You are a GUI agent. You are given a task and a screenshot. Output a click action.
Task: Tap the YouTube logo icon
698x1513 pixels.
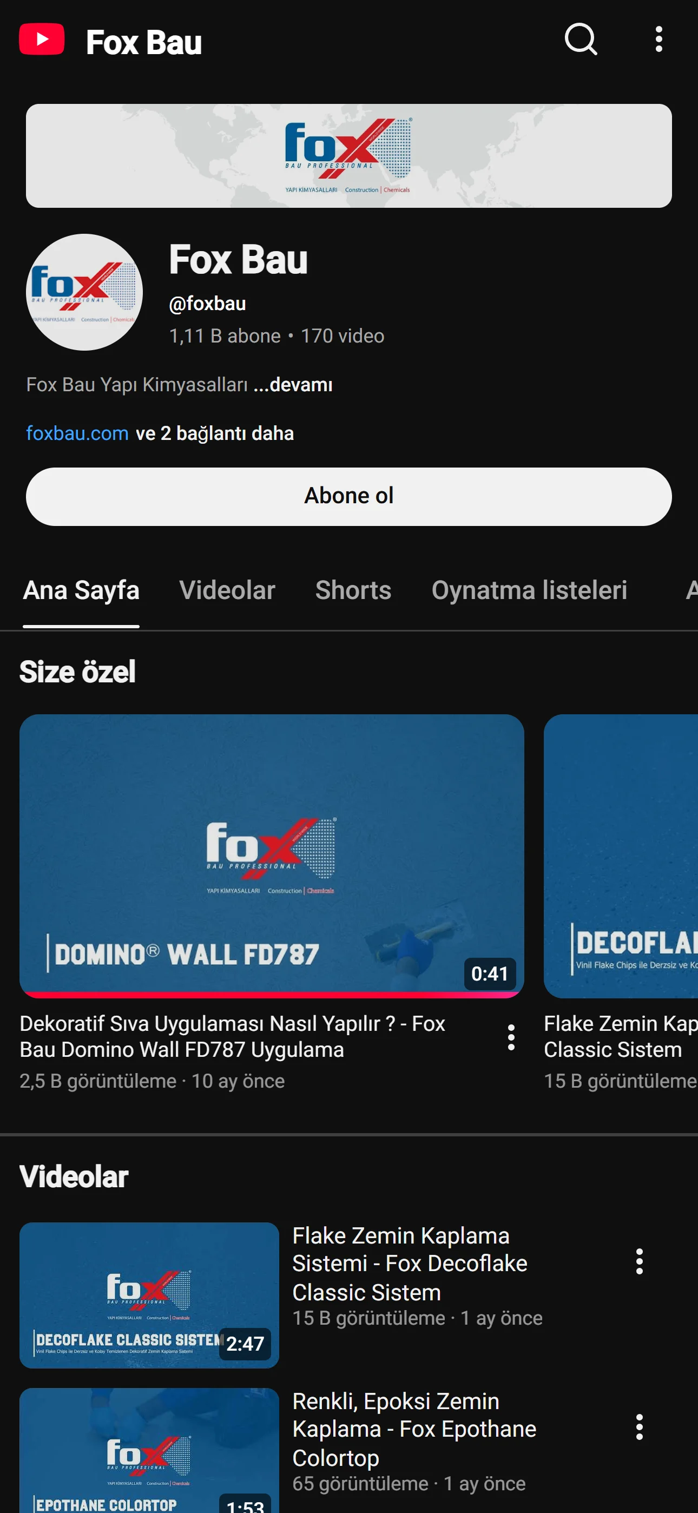(x=42, y=40)
